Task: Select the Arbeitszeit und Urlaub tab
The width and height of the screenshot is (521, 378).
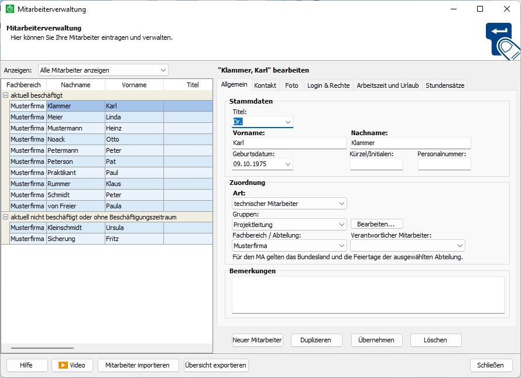Action: point(388,85)
